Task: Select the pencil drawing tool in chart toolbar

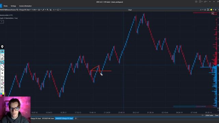Action: point(43,10)
